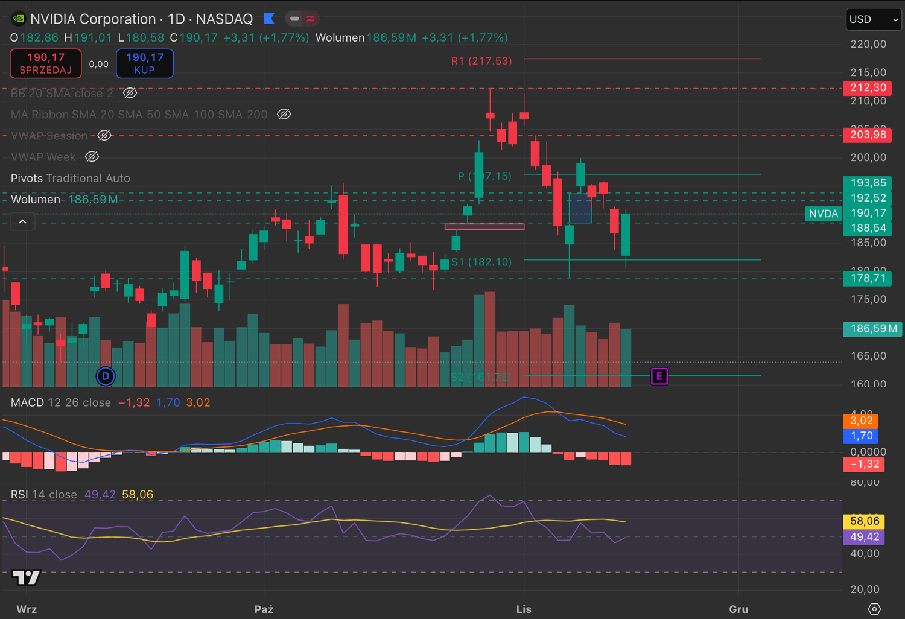Click the 186,59M volume axis label

872,329
